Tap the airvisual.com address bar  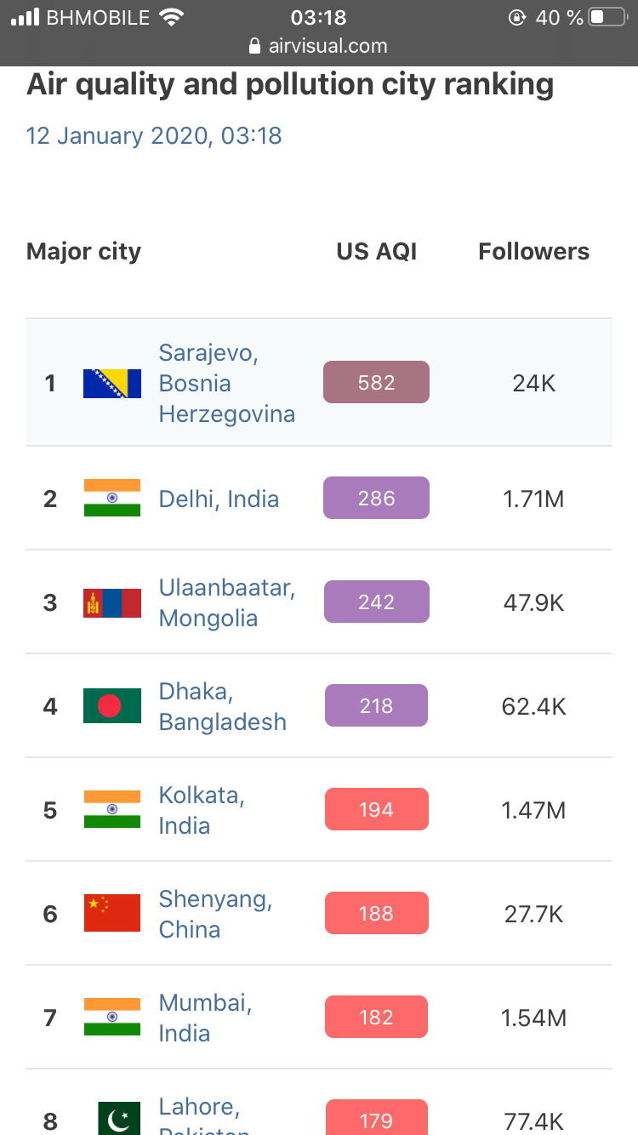[x=319, y=46]
